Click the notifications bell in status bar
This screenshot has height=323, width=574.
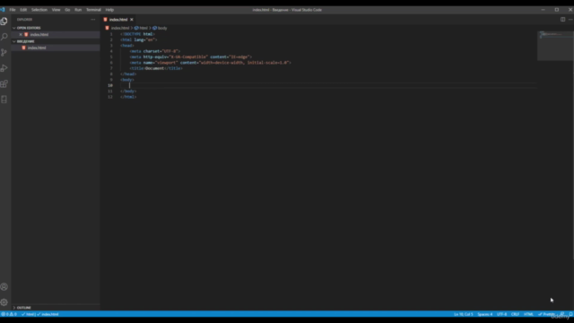(570, 314)
